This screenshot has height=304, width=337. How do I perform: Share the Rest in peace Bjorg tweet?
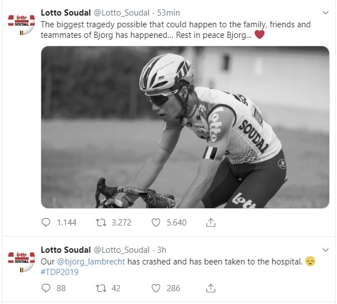tap(211, 222)
